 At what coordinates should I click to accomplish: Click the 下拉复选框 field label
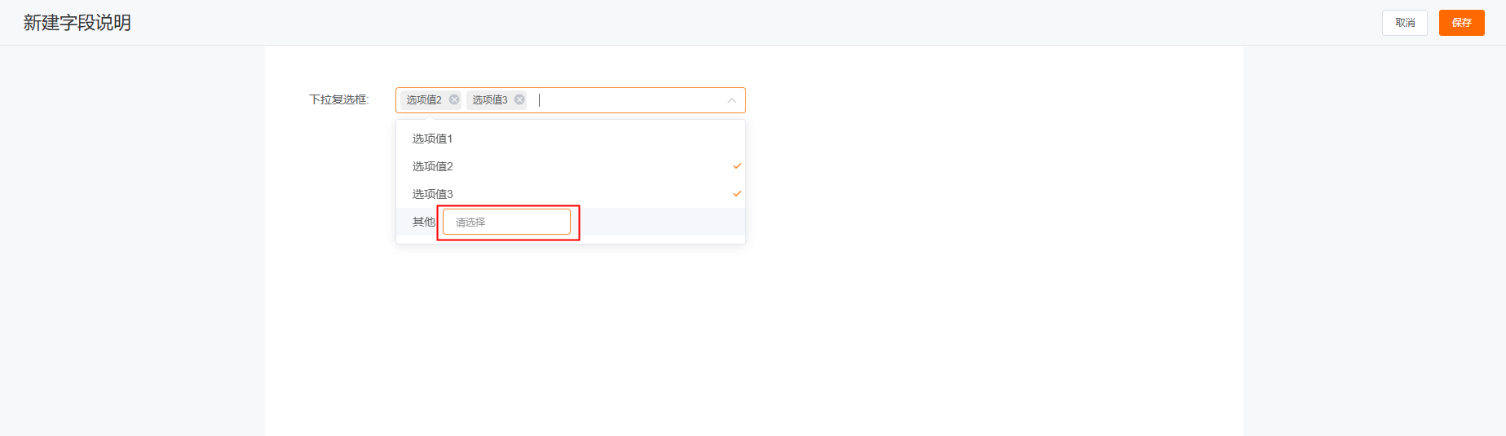[338, 99]
